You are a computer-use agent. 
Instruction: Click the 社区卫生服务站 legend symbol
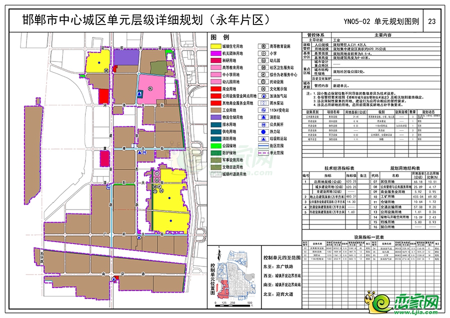tap(263, 67)
